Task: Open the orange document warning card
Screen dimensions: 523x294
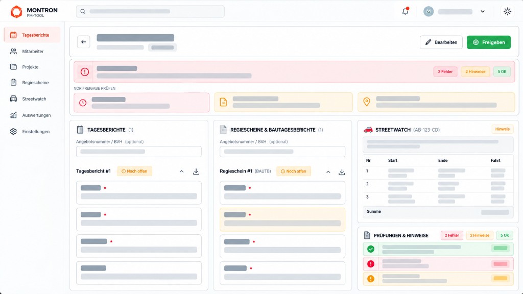Action: 283,102
